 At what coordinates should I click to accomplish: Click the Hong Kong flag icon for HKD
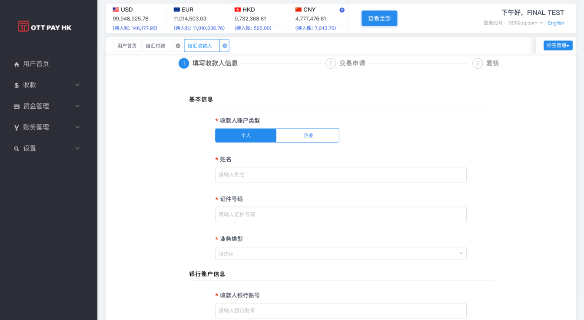237,10
